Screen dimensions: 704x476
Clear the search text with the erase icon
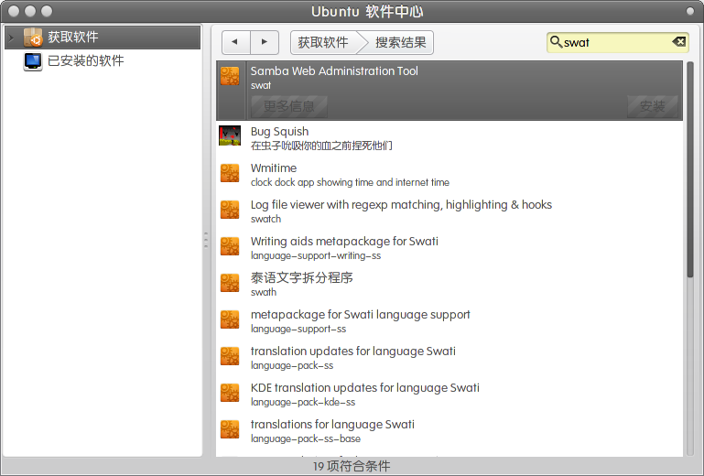[679, 42]
